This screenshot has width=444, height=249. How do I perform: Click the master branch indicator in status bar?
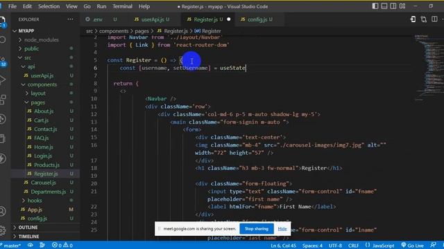click(x=11, y=246)
